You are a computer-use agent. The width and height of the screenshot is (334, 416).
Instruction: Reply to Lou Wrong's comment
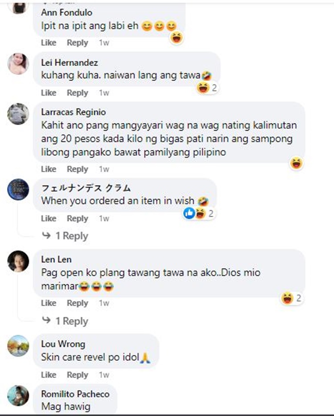77,375
